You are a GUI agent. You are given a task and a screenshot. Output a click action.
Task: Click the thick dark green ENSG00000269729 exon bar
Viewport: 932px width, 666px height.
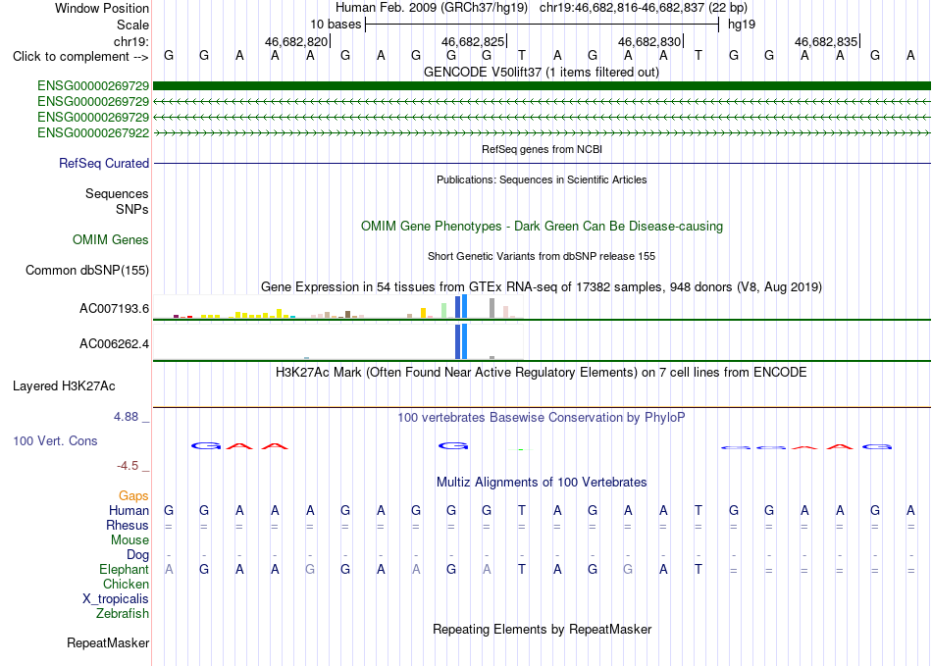tap(542, 86)
